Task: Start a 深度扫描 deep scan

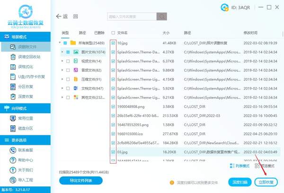Action: 240,182
